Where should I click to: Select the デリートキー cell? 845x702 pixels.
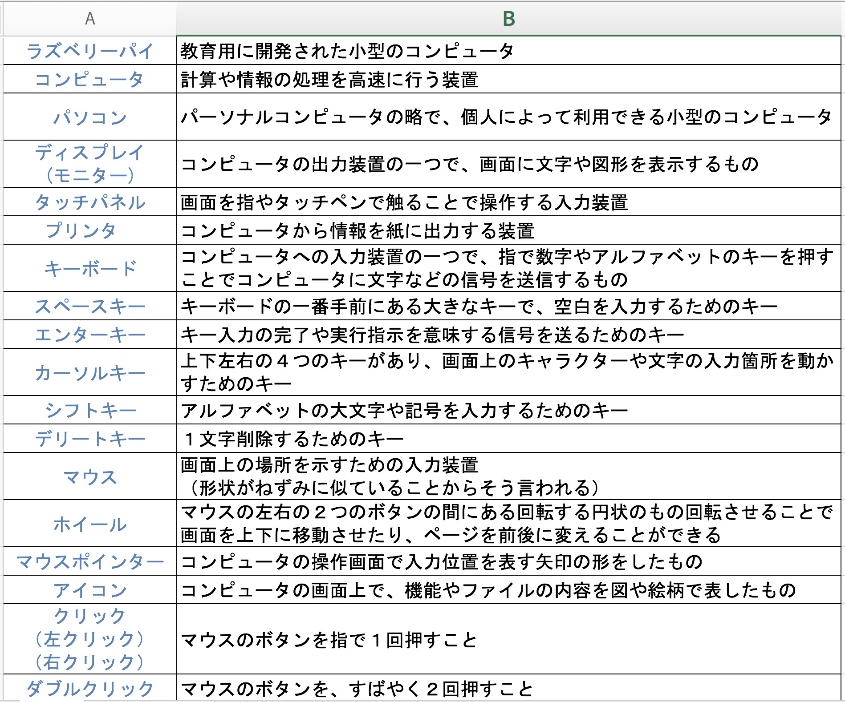pyautogui.click(x=90, y=439)
